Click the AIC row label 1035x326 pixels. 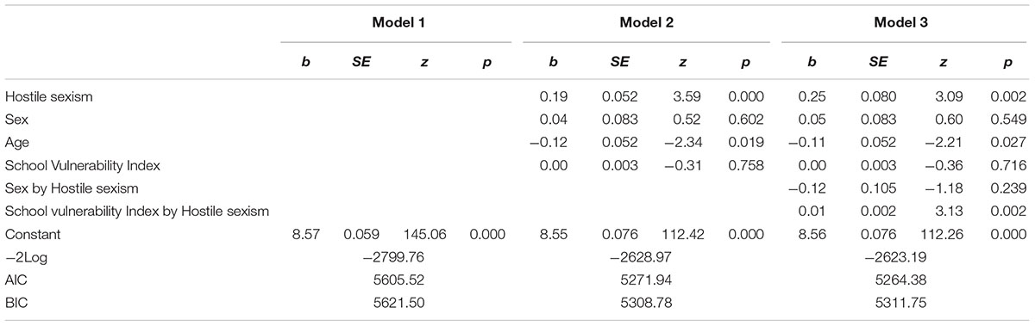pyautogui.click(x=16, y=280)
